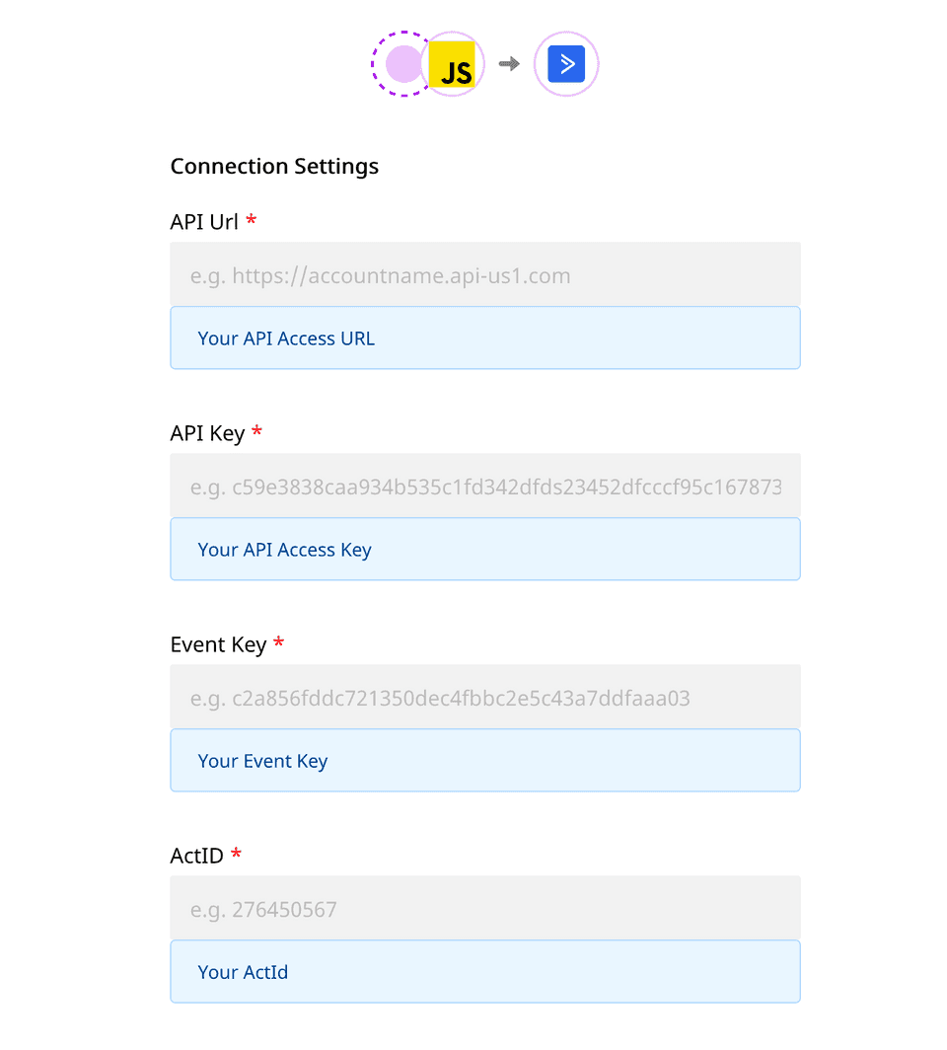Focus the Event Key input field
The height and width of the screenshot is (1050, 947).
point(485,698)
